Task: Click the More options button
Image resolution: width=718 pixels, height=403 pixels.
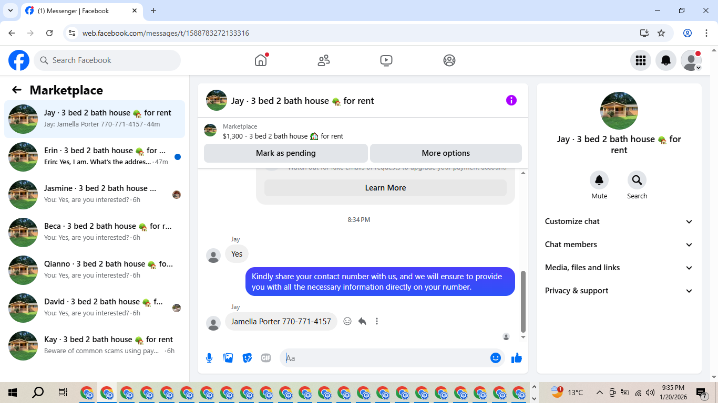Action: [x=446, y=153]
